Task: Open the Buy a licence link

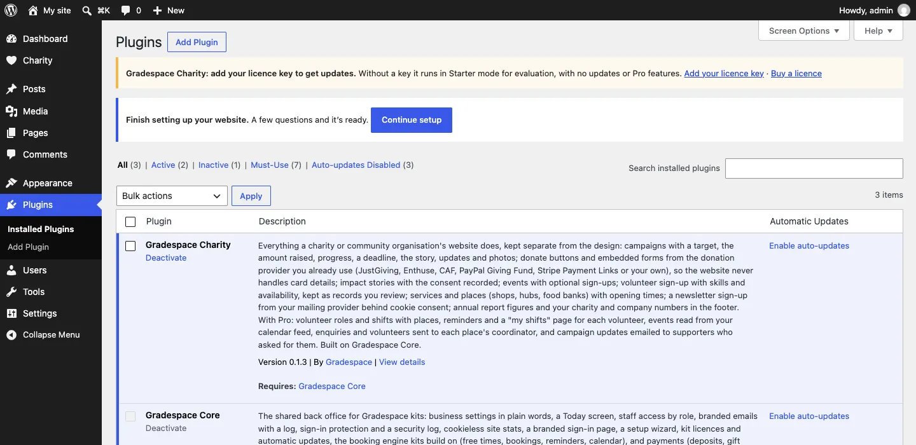Action: 796,73
